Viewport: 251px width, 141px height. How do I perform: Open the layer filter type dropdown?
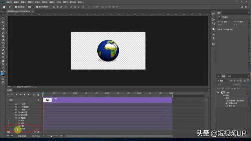click(223, 81)
